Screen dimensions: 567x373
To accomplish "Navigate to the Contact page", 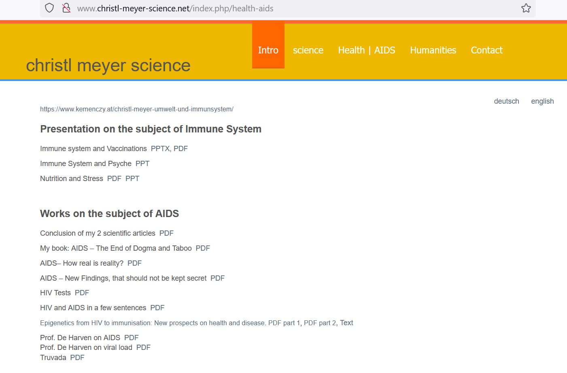I will point(486,50).
